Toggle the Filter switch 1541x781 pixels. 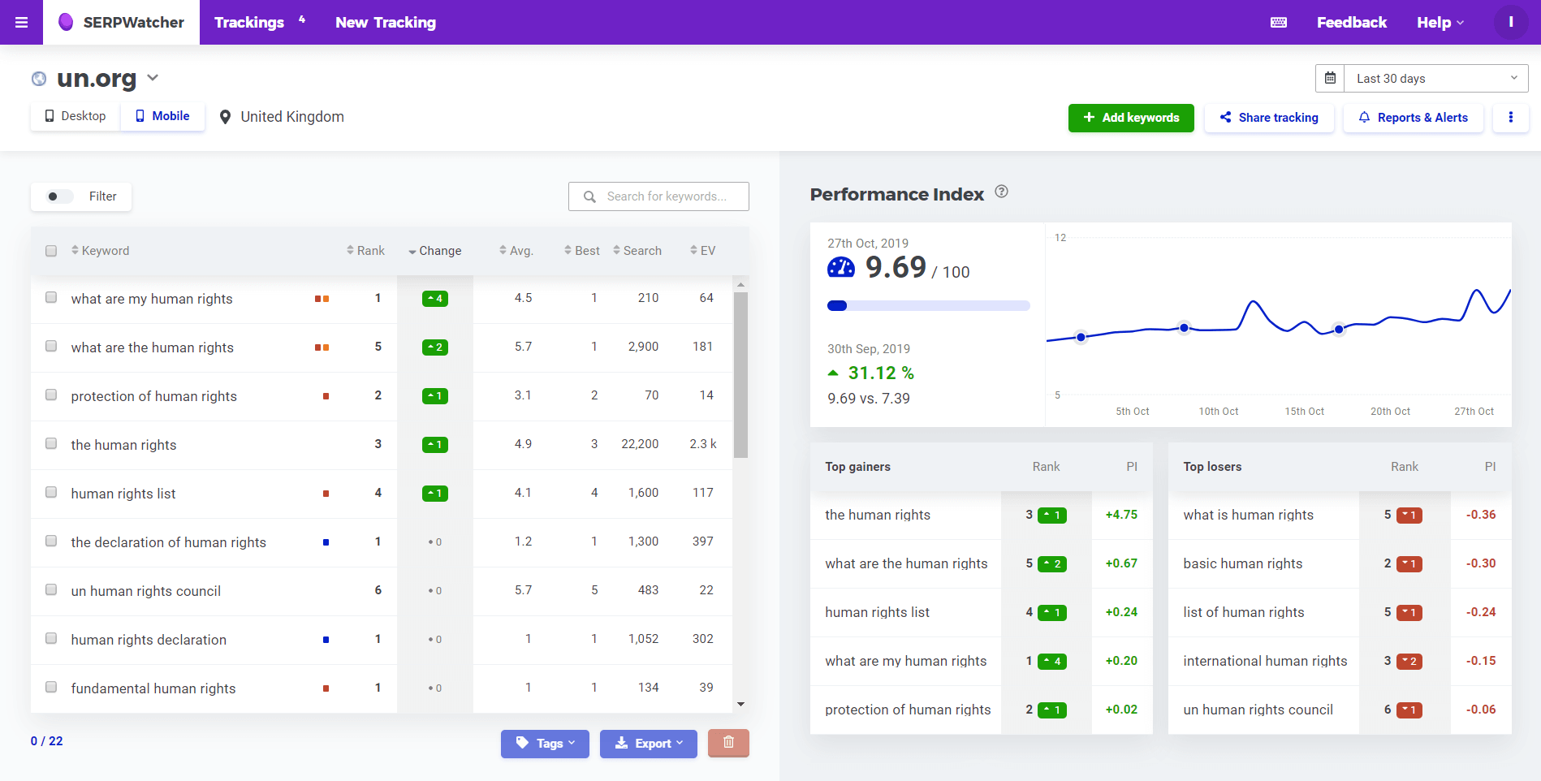(x=59, y=196)
